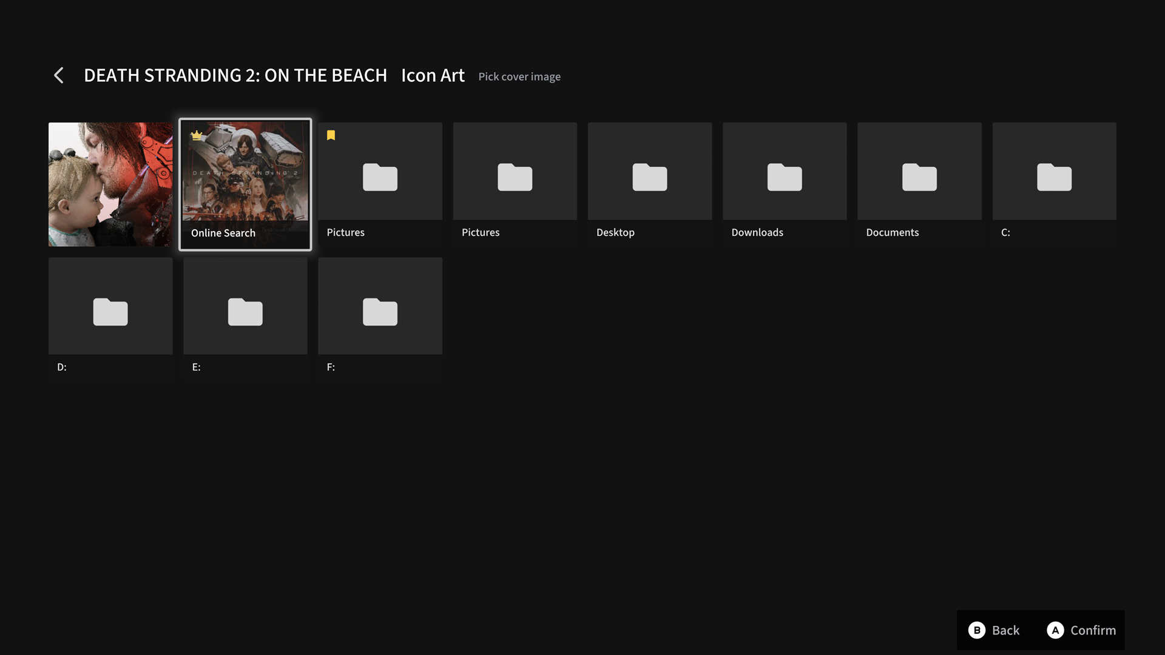1165x655 pixels.
Task: Open the Downloads folder
Action: 785,184
